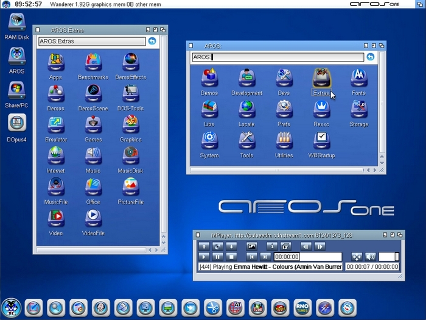Pause the MPlayer stream
This screenshot has width=426, height=320.
(218, 257)
